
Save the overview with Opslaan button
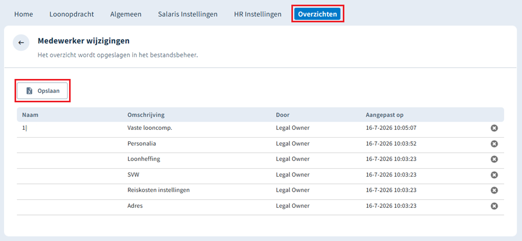[x=42, y=91]
